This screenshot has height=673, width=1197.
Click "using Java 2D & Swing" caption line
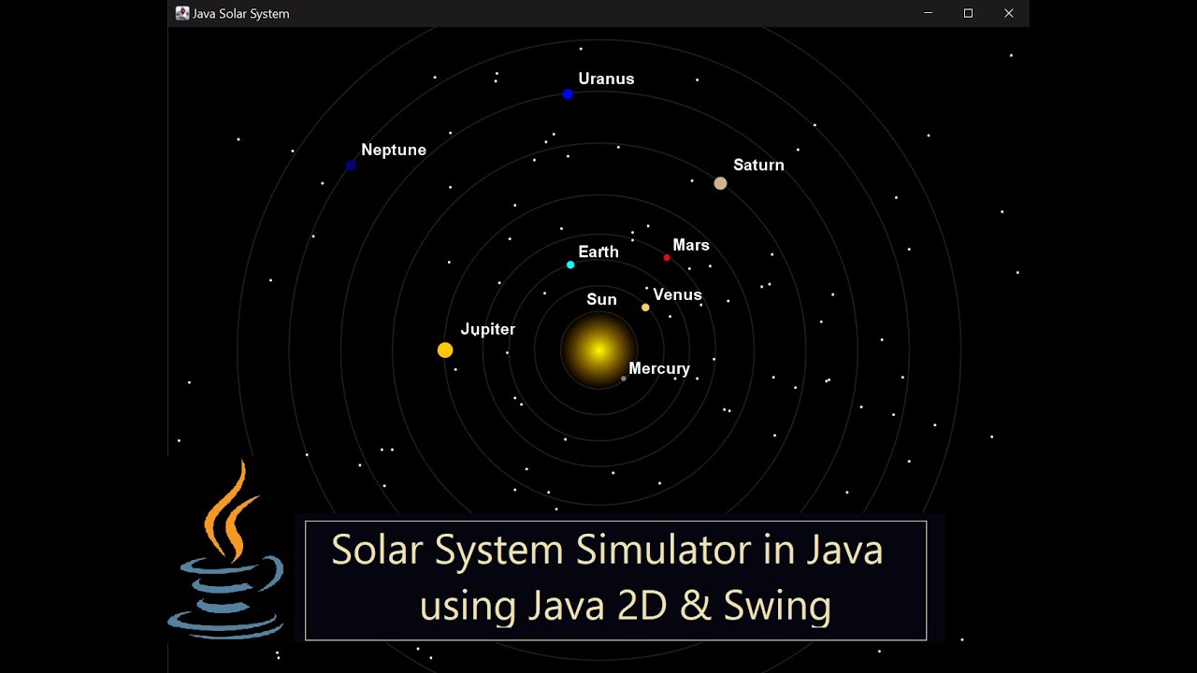click(625, 605)
